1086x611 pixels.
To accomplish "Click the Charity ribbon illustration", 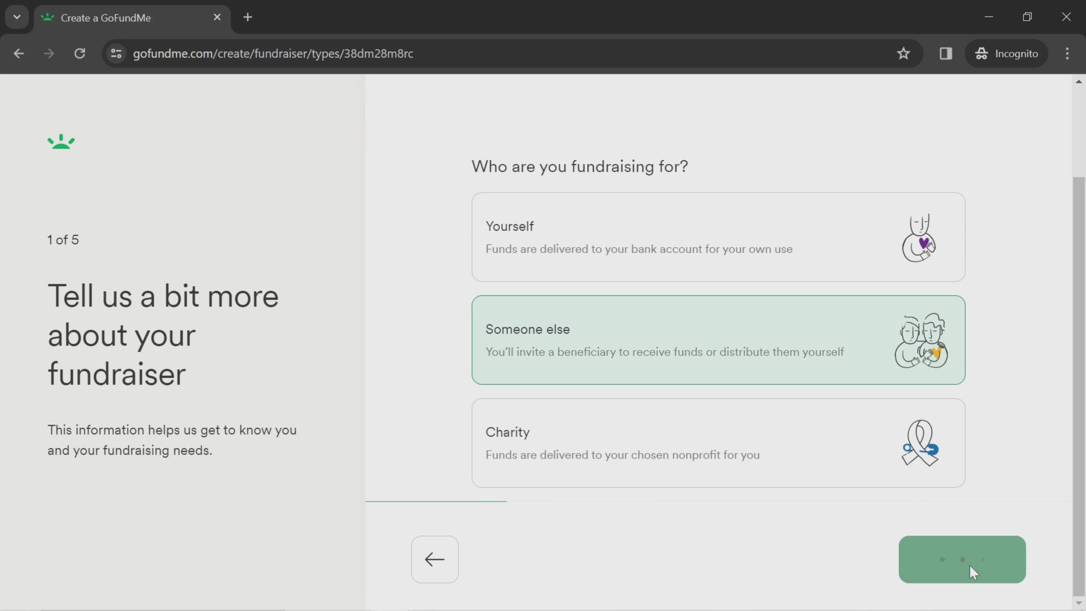I will click(920, 443).
